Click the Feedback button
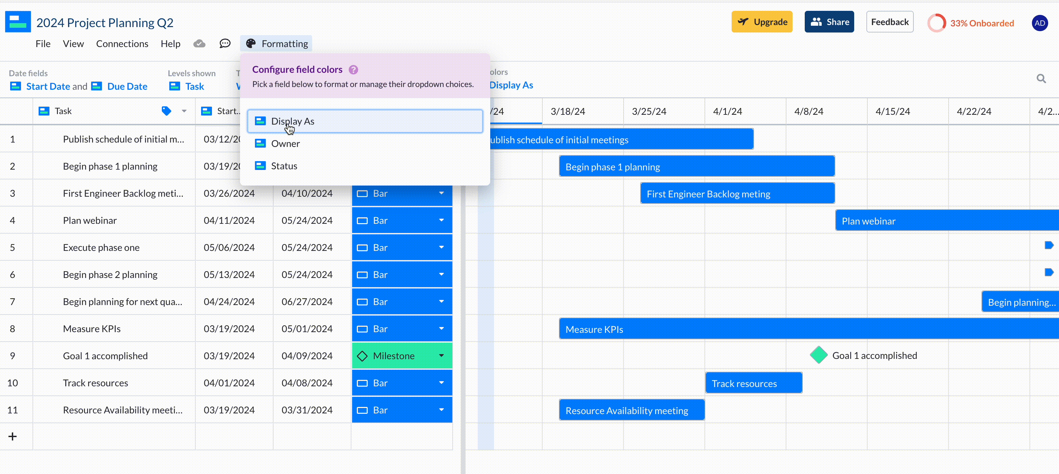Screen dimensions: 1059x474 890,21
